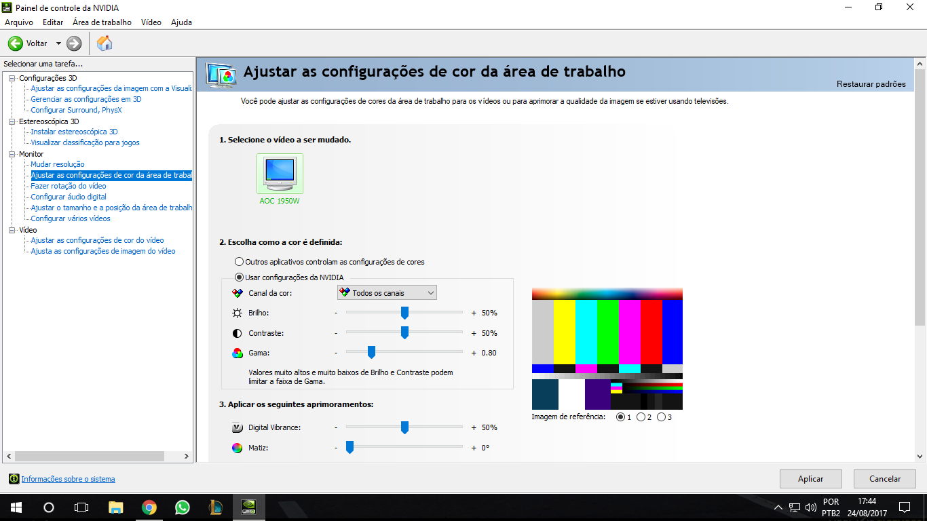Open 'Gerenciar as configurações em 3D'

pyautogui.click(x=86, y=99)
